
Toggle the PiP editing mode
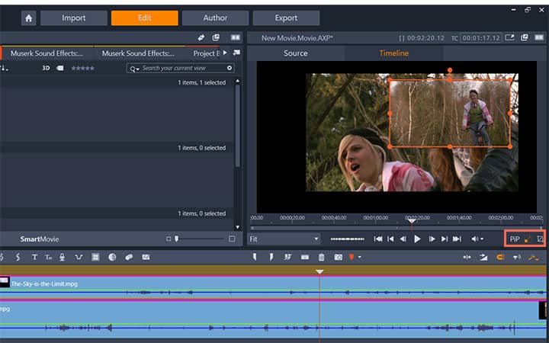coord(515,239)
